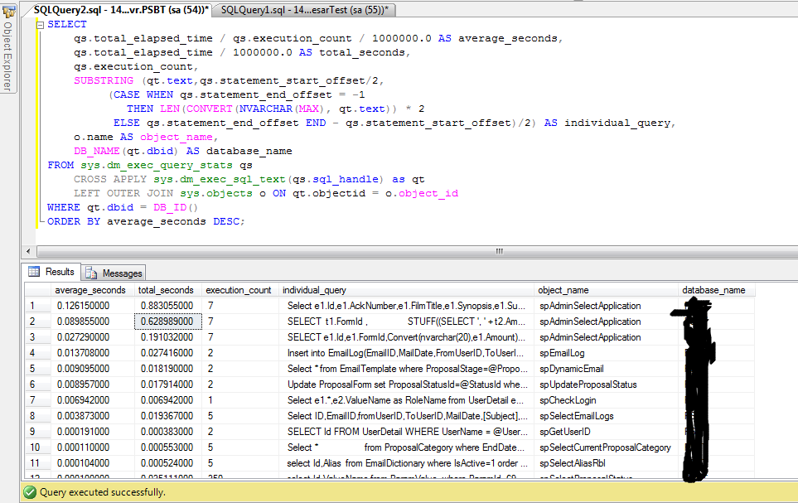
Task: Click the individual_query column header
Action: pyautogui.click(x=315, y=290)
